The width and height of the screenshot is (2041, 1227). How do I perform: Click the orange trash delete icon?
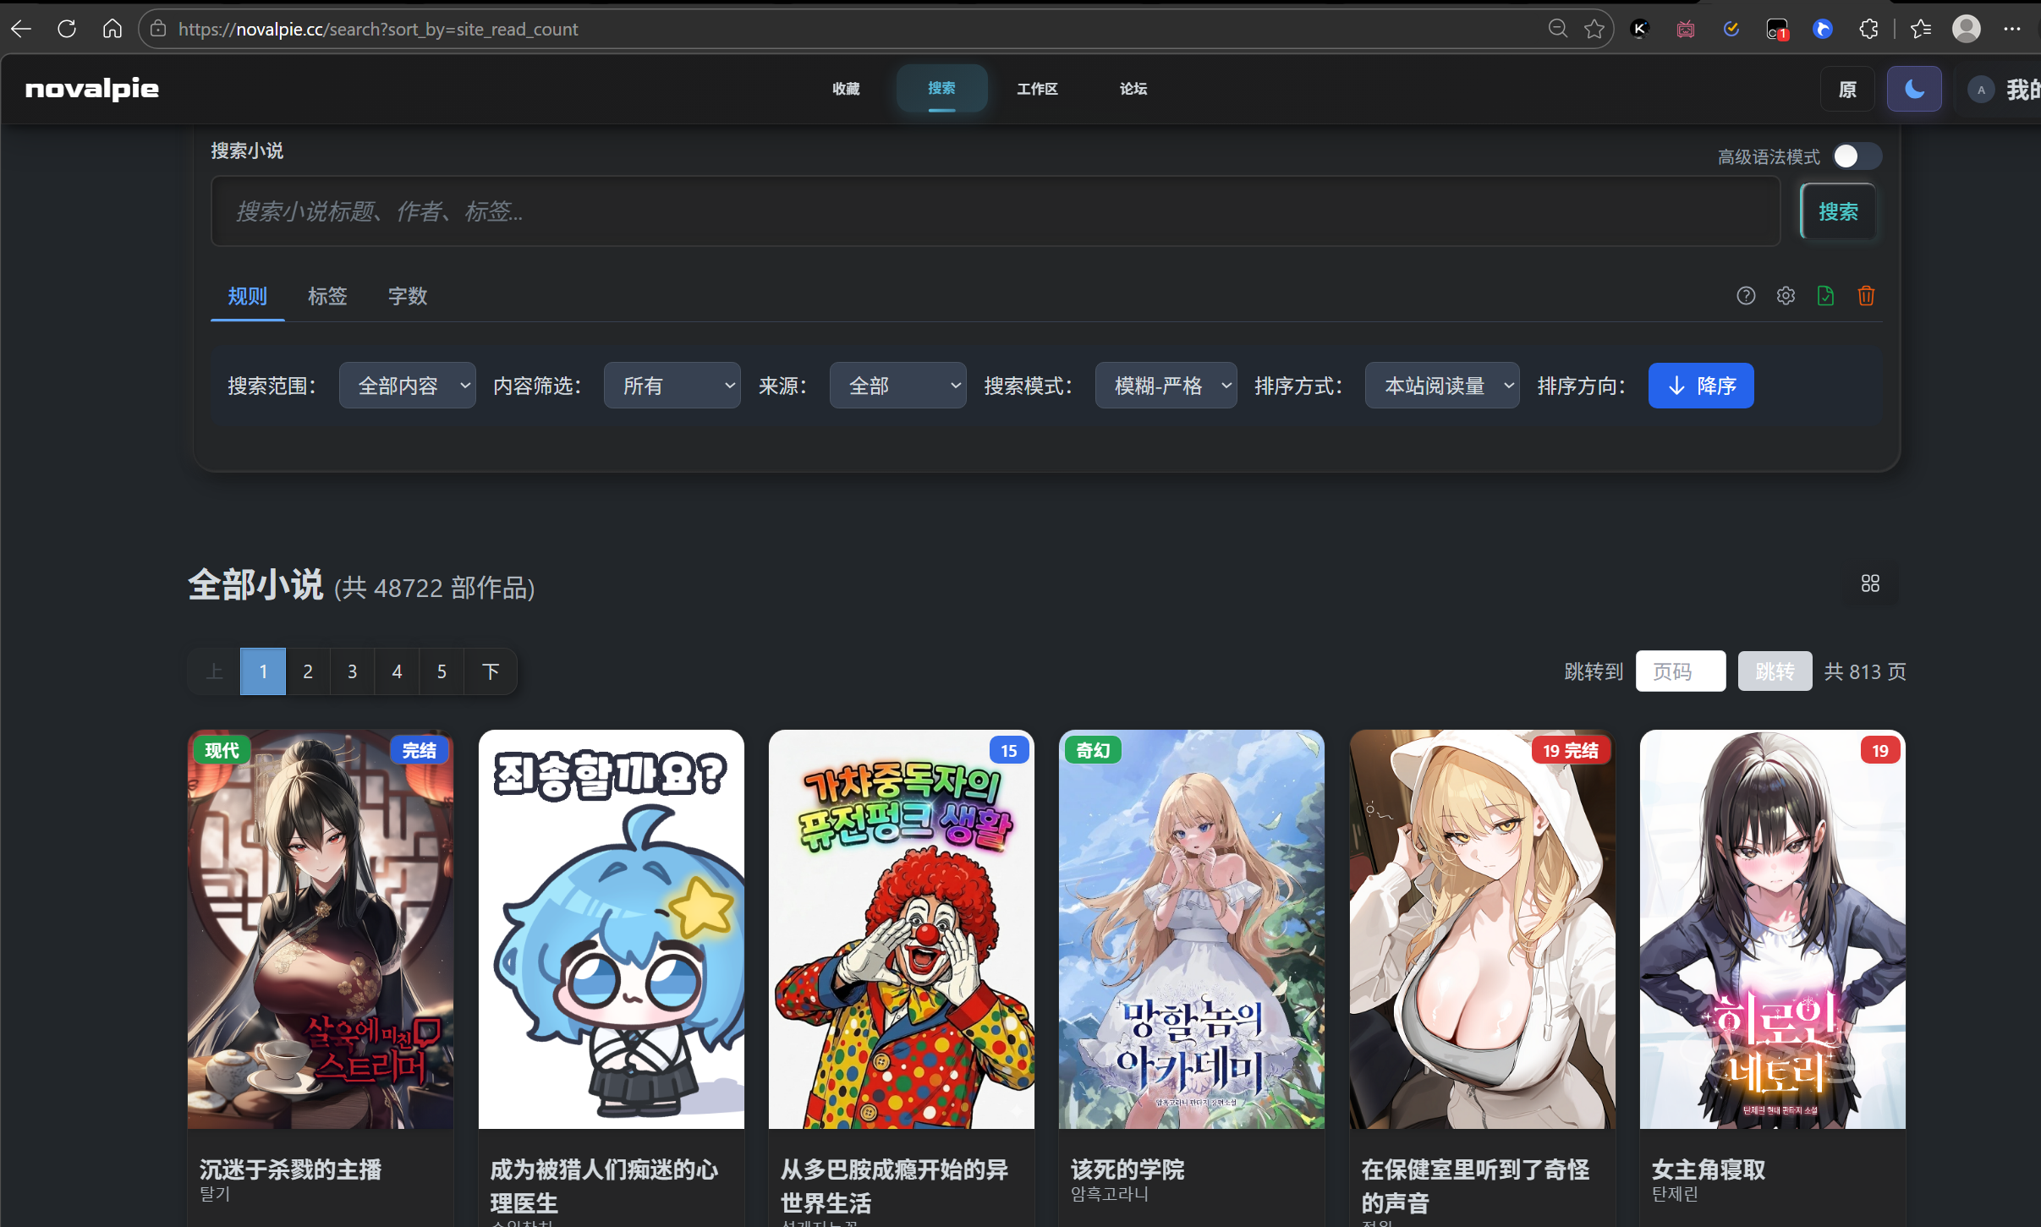point(1866,296)
